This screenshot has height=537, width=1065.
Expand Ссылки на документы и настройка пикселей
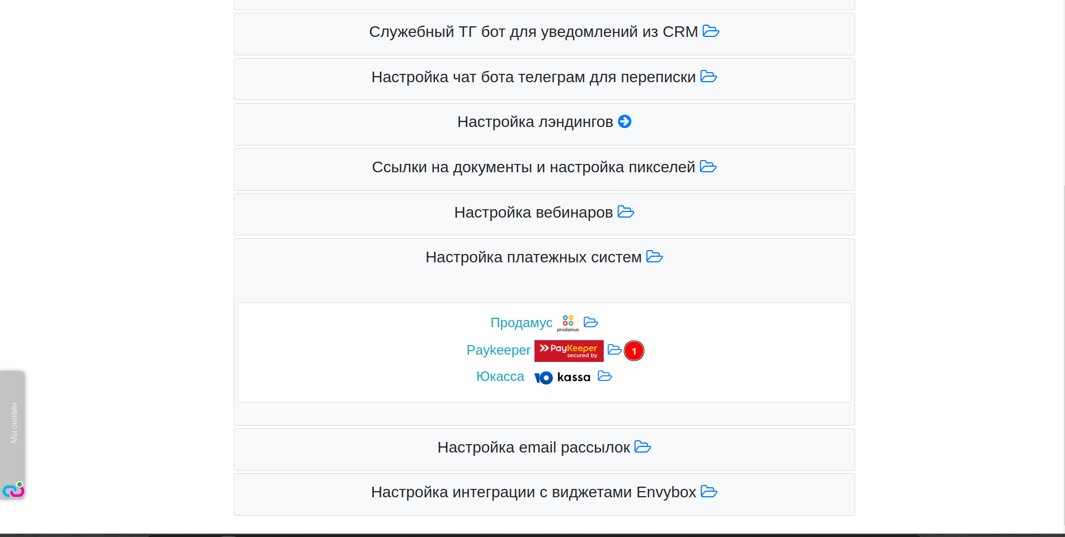[x=533, y=167]
